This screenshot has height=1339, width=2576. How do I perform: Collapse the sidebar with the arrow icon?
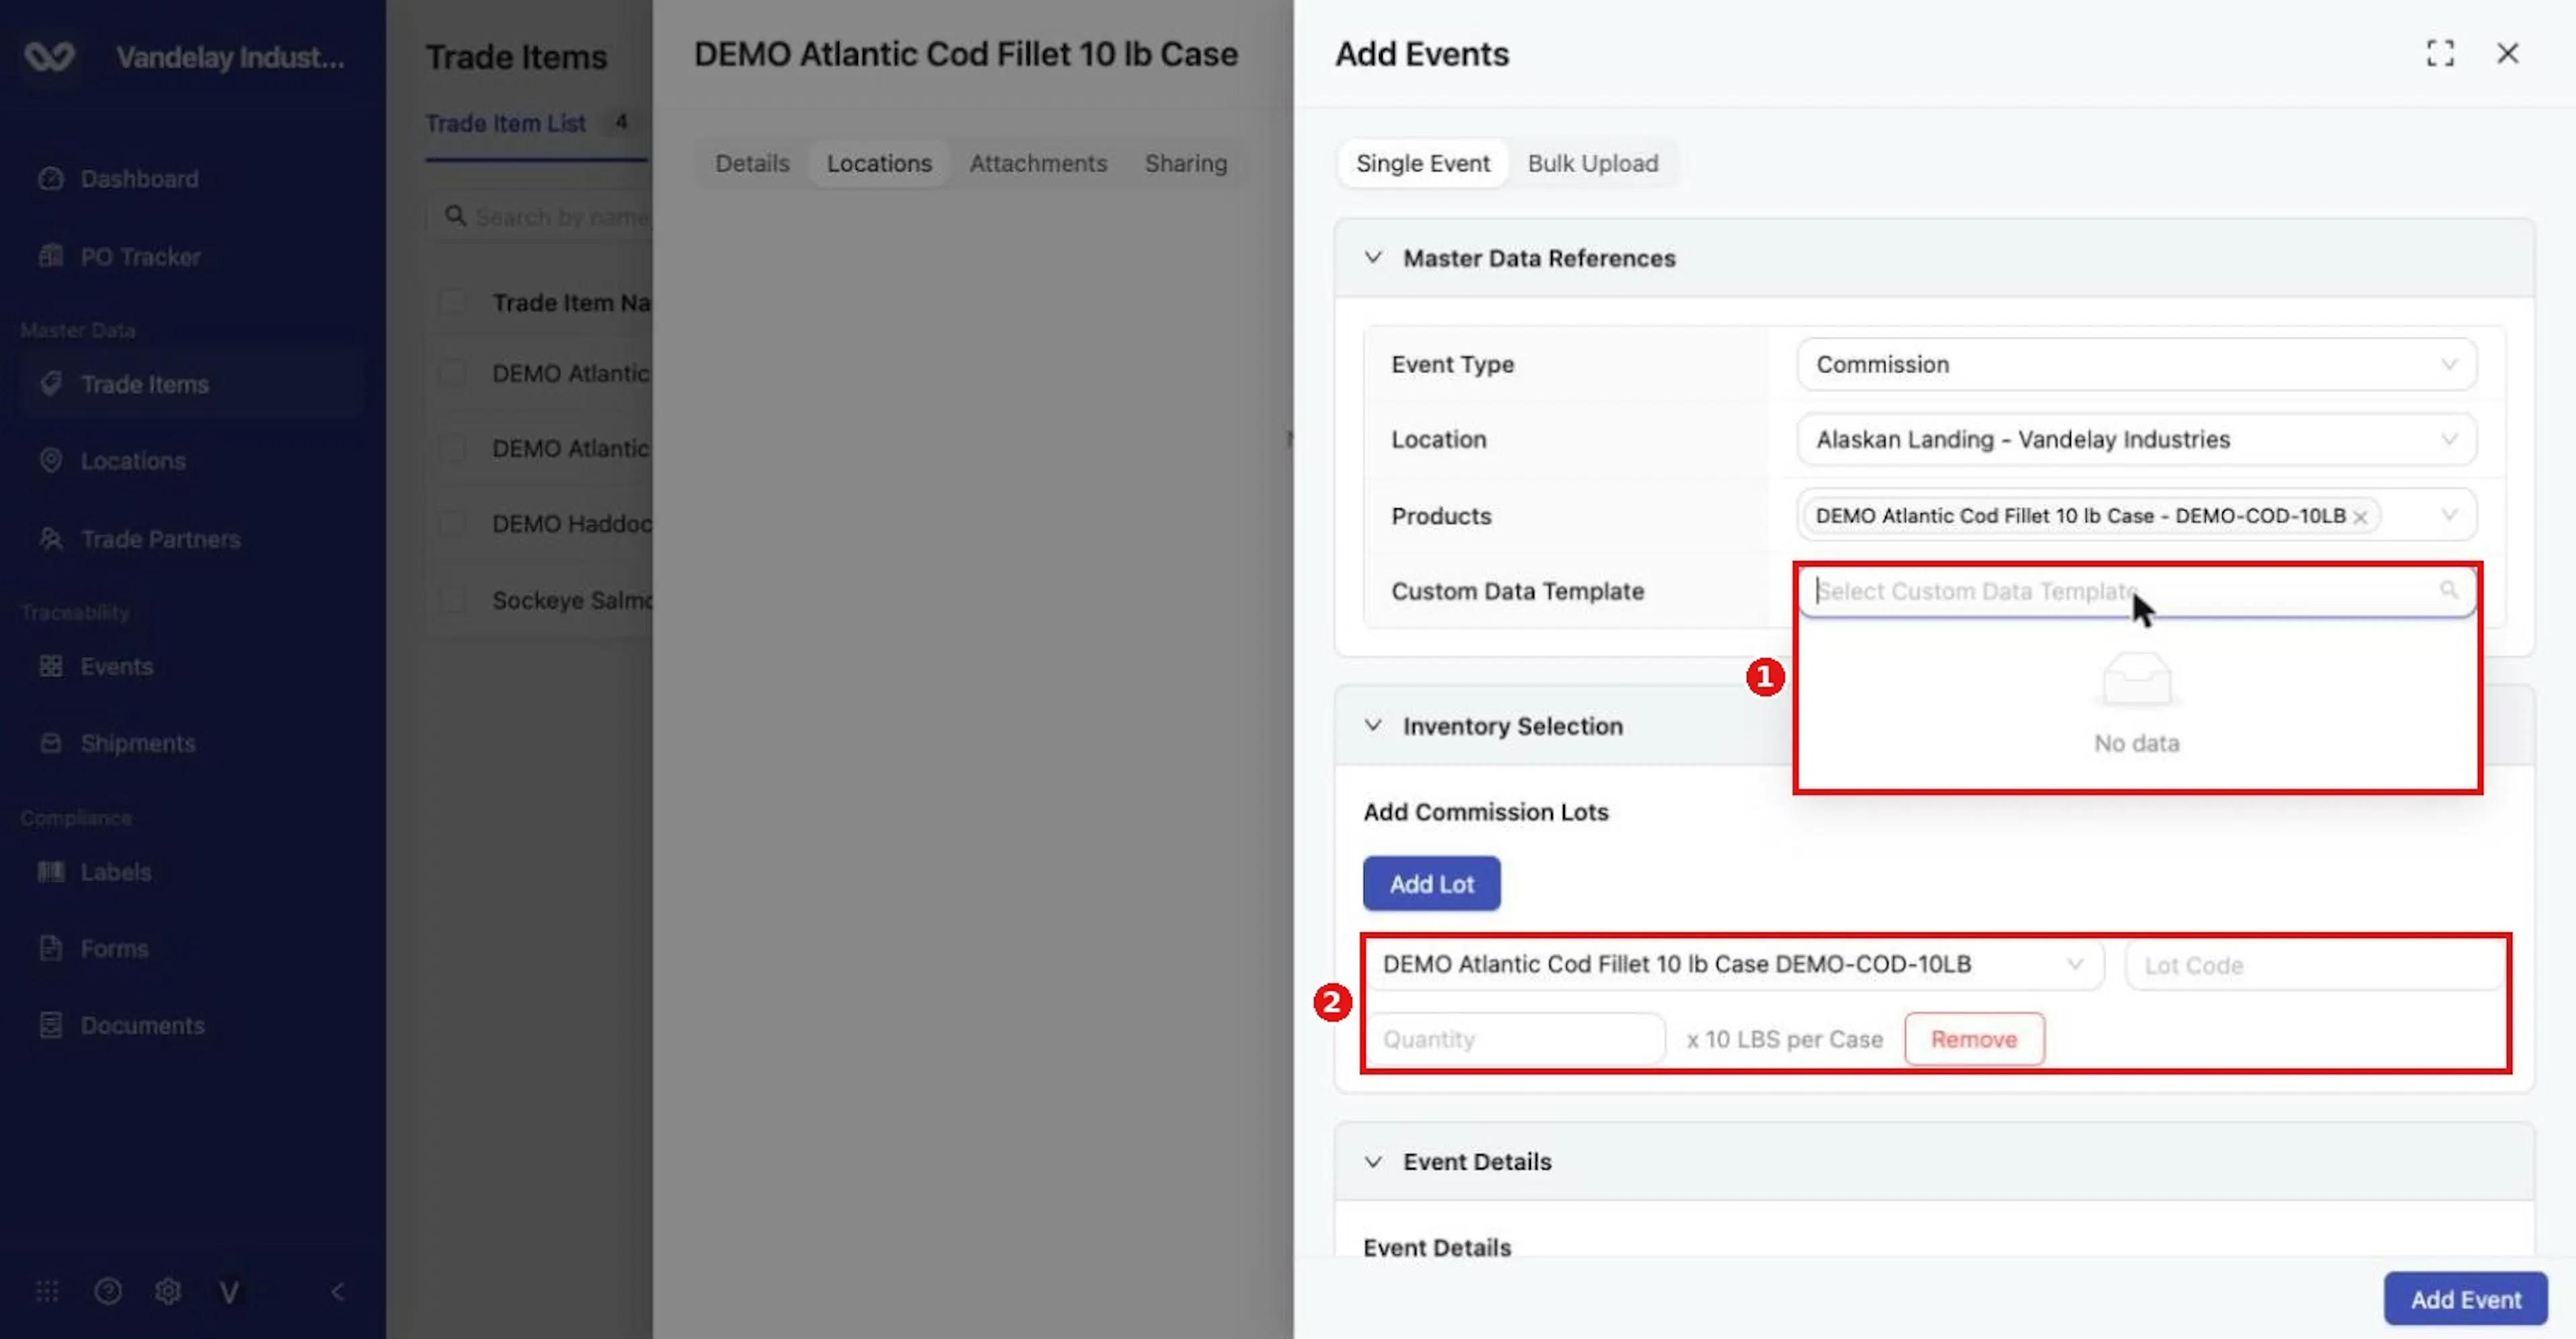(x=338, y=1291)
